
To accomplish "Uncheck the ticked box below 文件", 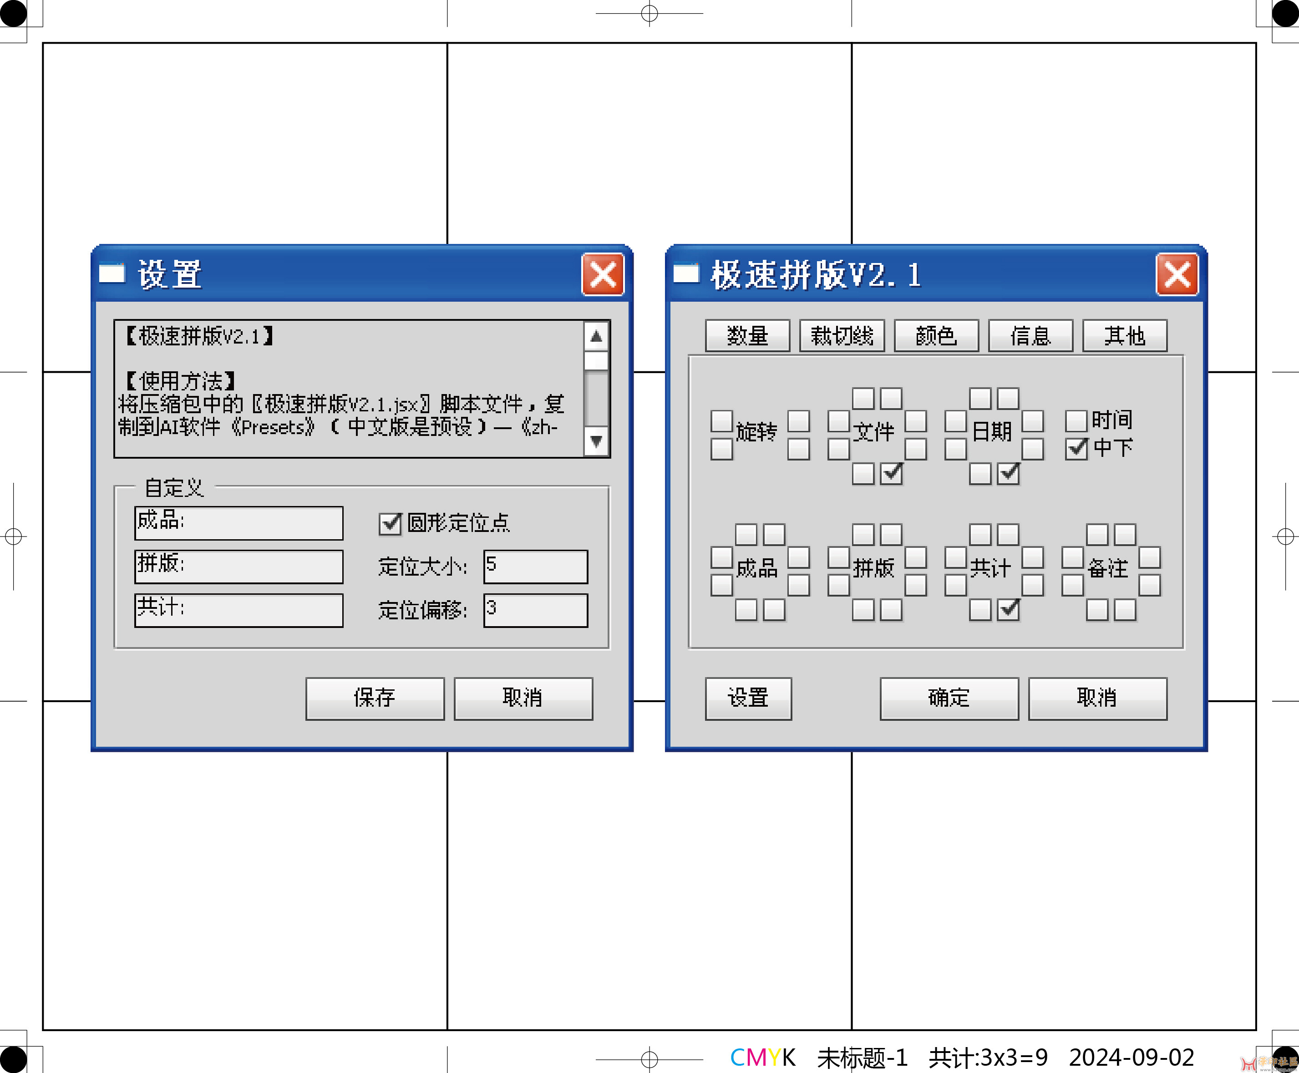I will pos(891,474).
